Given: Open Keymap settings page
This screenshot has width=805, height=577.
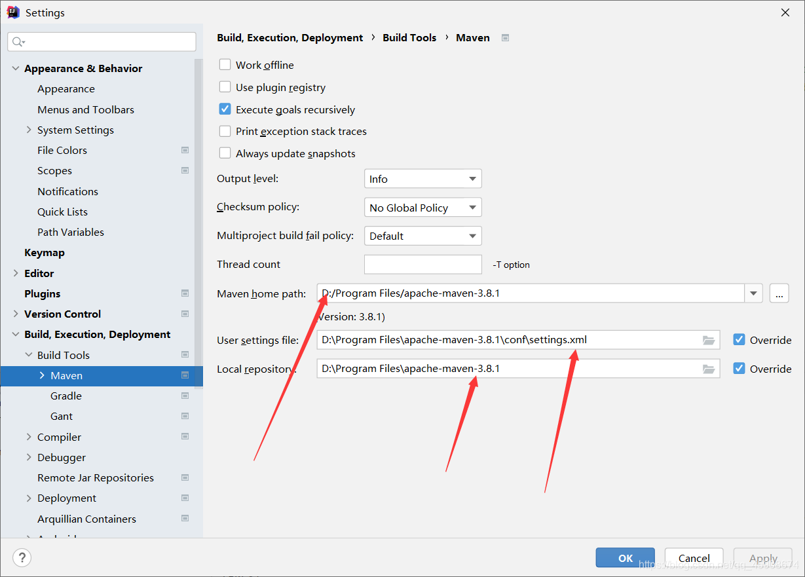Looking at the screenshot, I should click(x=45, y=252).
